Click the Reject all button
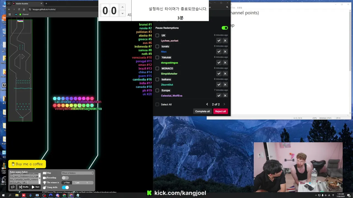Viewport: 353px width, 198px height. pos(220,111)
